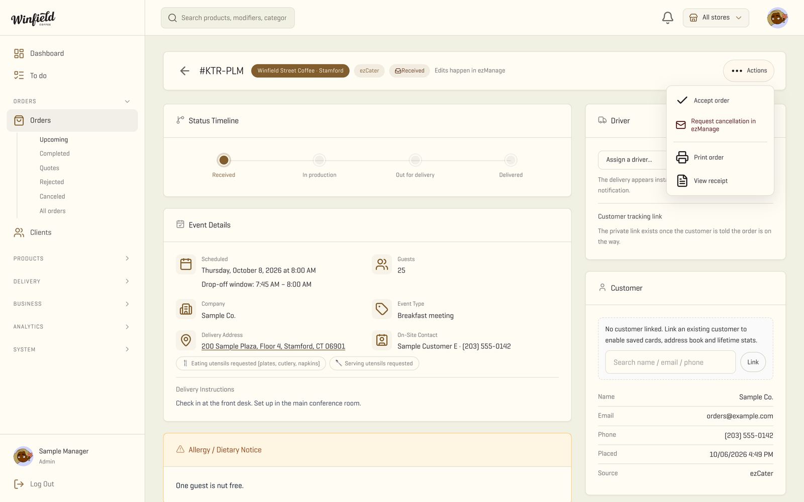804x502 pixels.
Task: Go back using the arrow beside #KTR-PLM
Action: tap(184, 71)
